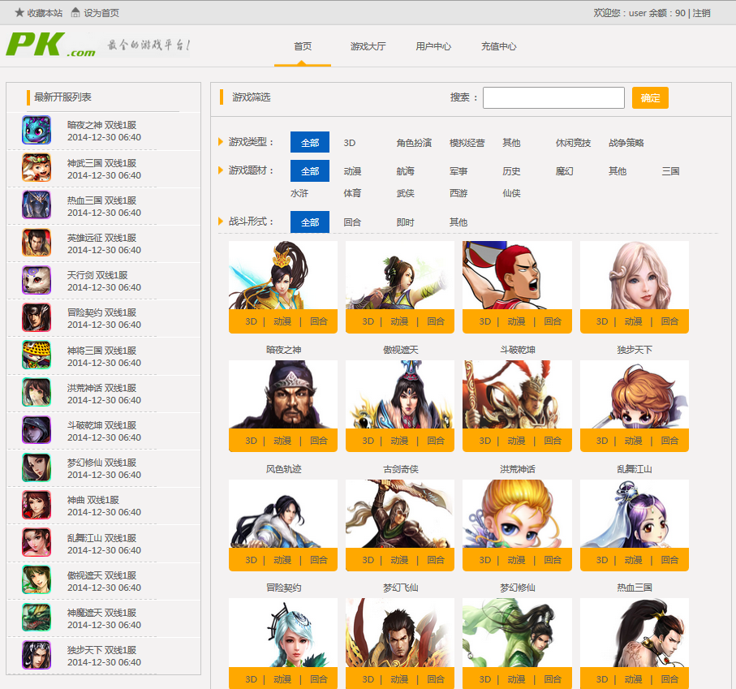The height and width of the screenshot is (689, 736).
Task: Click 收藏本站 text link
Action: 45,13
